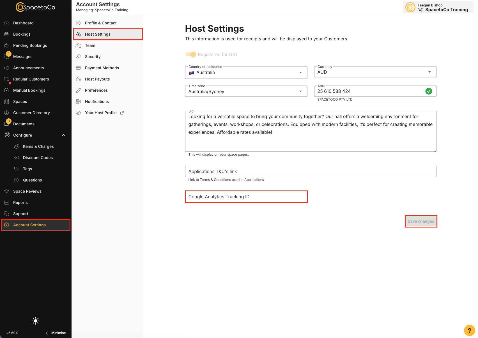Toggle the Registered for GST switch
Image resolution: width=478 pixels, height=338 pixels.
point(191,54)
